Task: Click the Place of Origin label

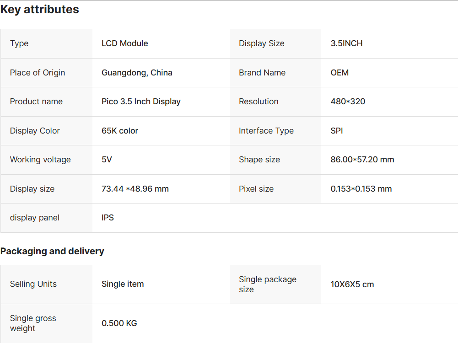Action: [38, 73]
